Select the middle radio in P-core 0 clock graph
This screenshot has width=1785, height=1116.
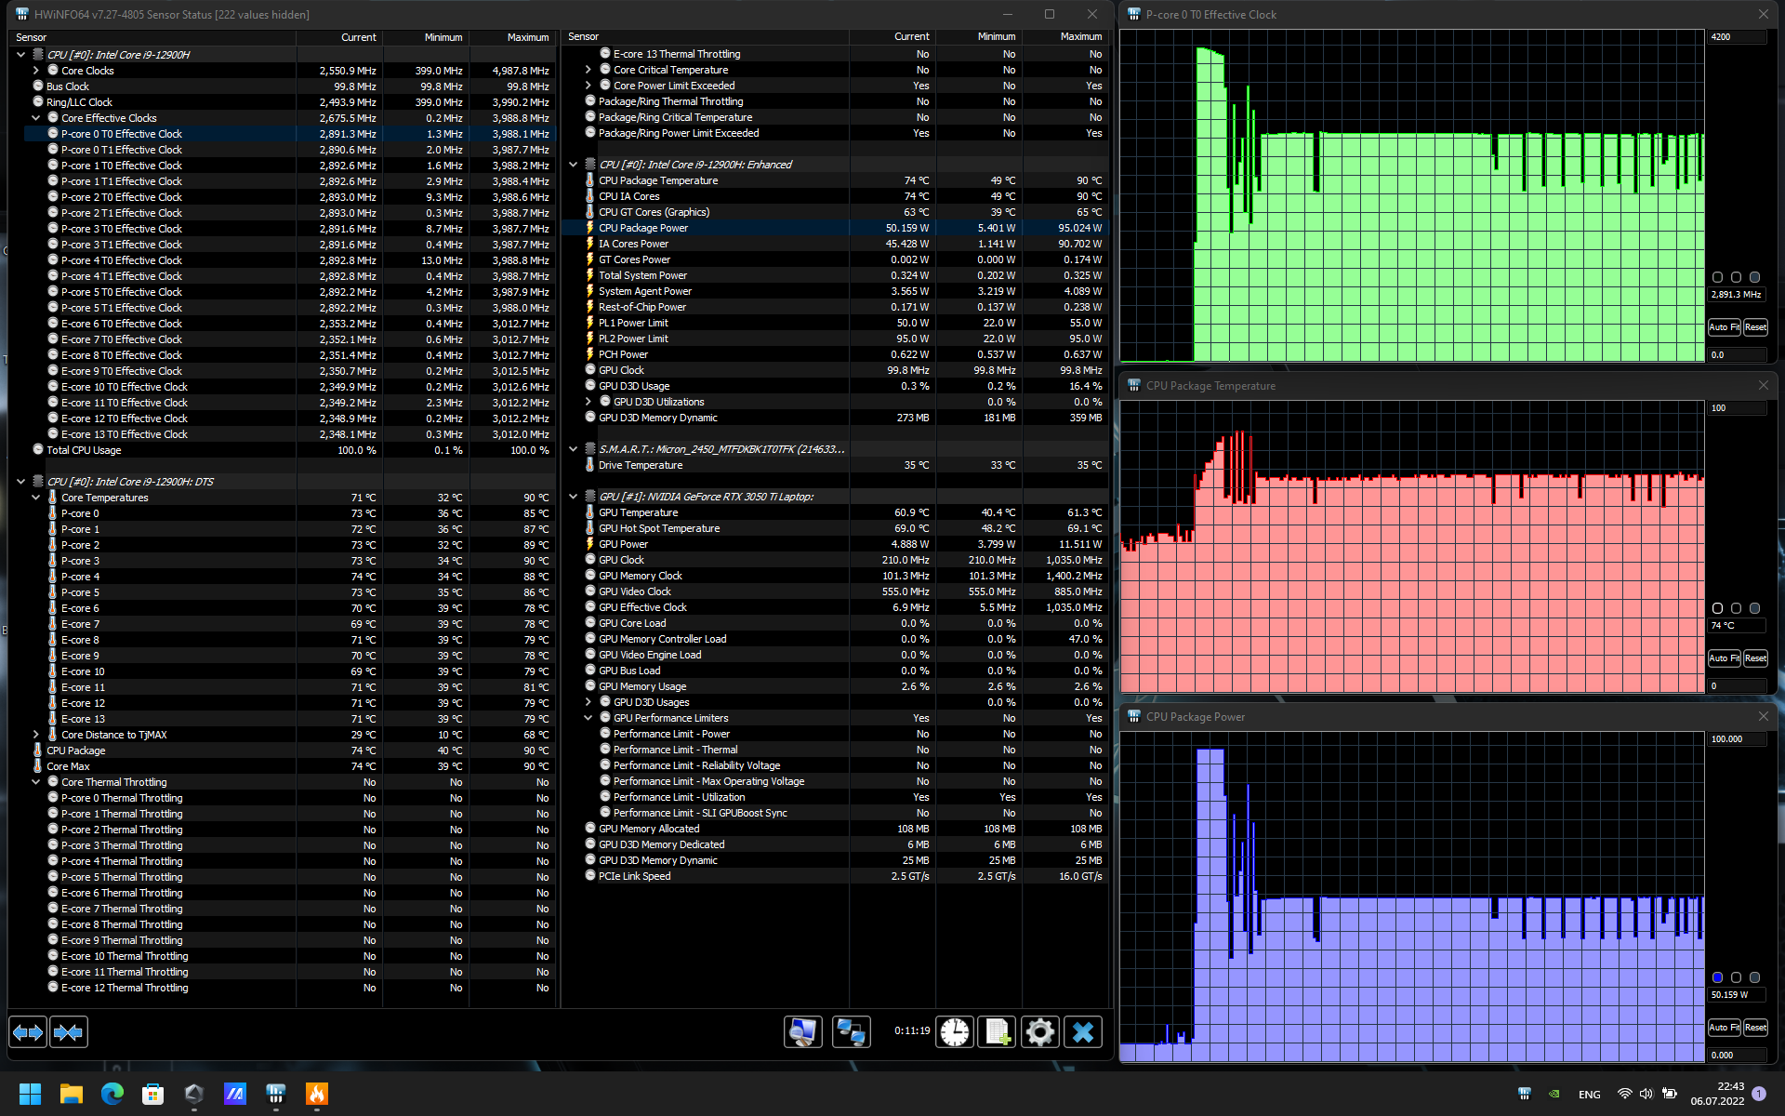[1736, 277]
